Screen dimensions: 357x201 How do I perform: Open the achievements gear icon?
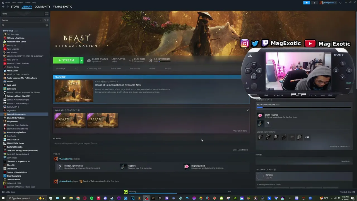(x=151, y=60)
